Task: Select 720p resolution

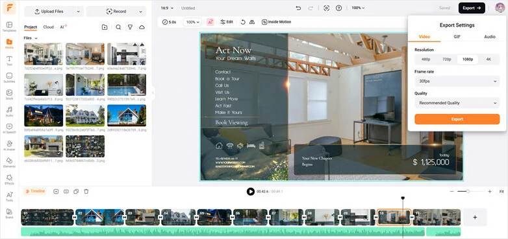Action: (447, 60)
